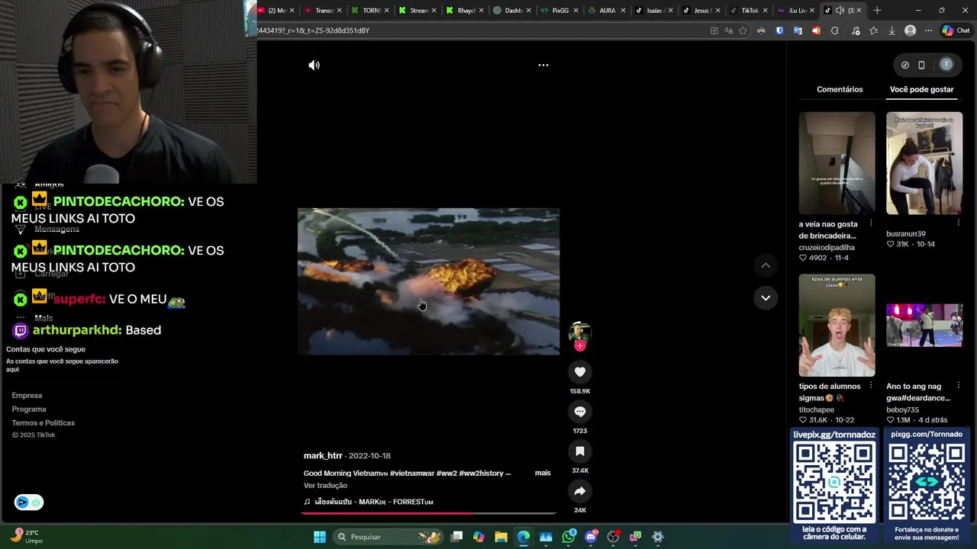Open Copilot Chat button in browser

click(x=956, y=30)
